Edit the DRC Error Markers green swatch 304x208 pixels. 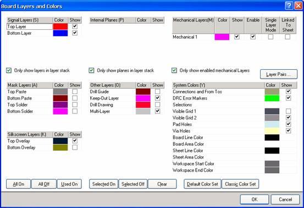coord(272,98)
